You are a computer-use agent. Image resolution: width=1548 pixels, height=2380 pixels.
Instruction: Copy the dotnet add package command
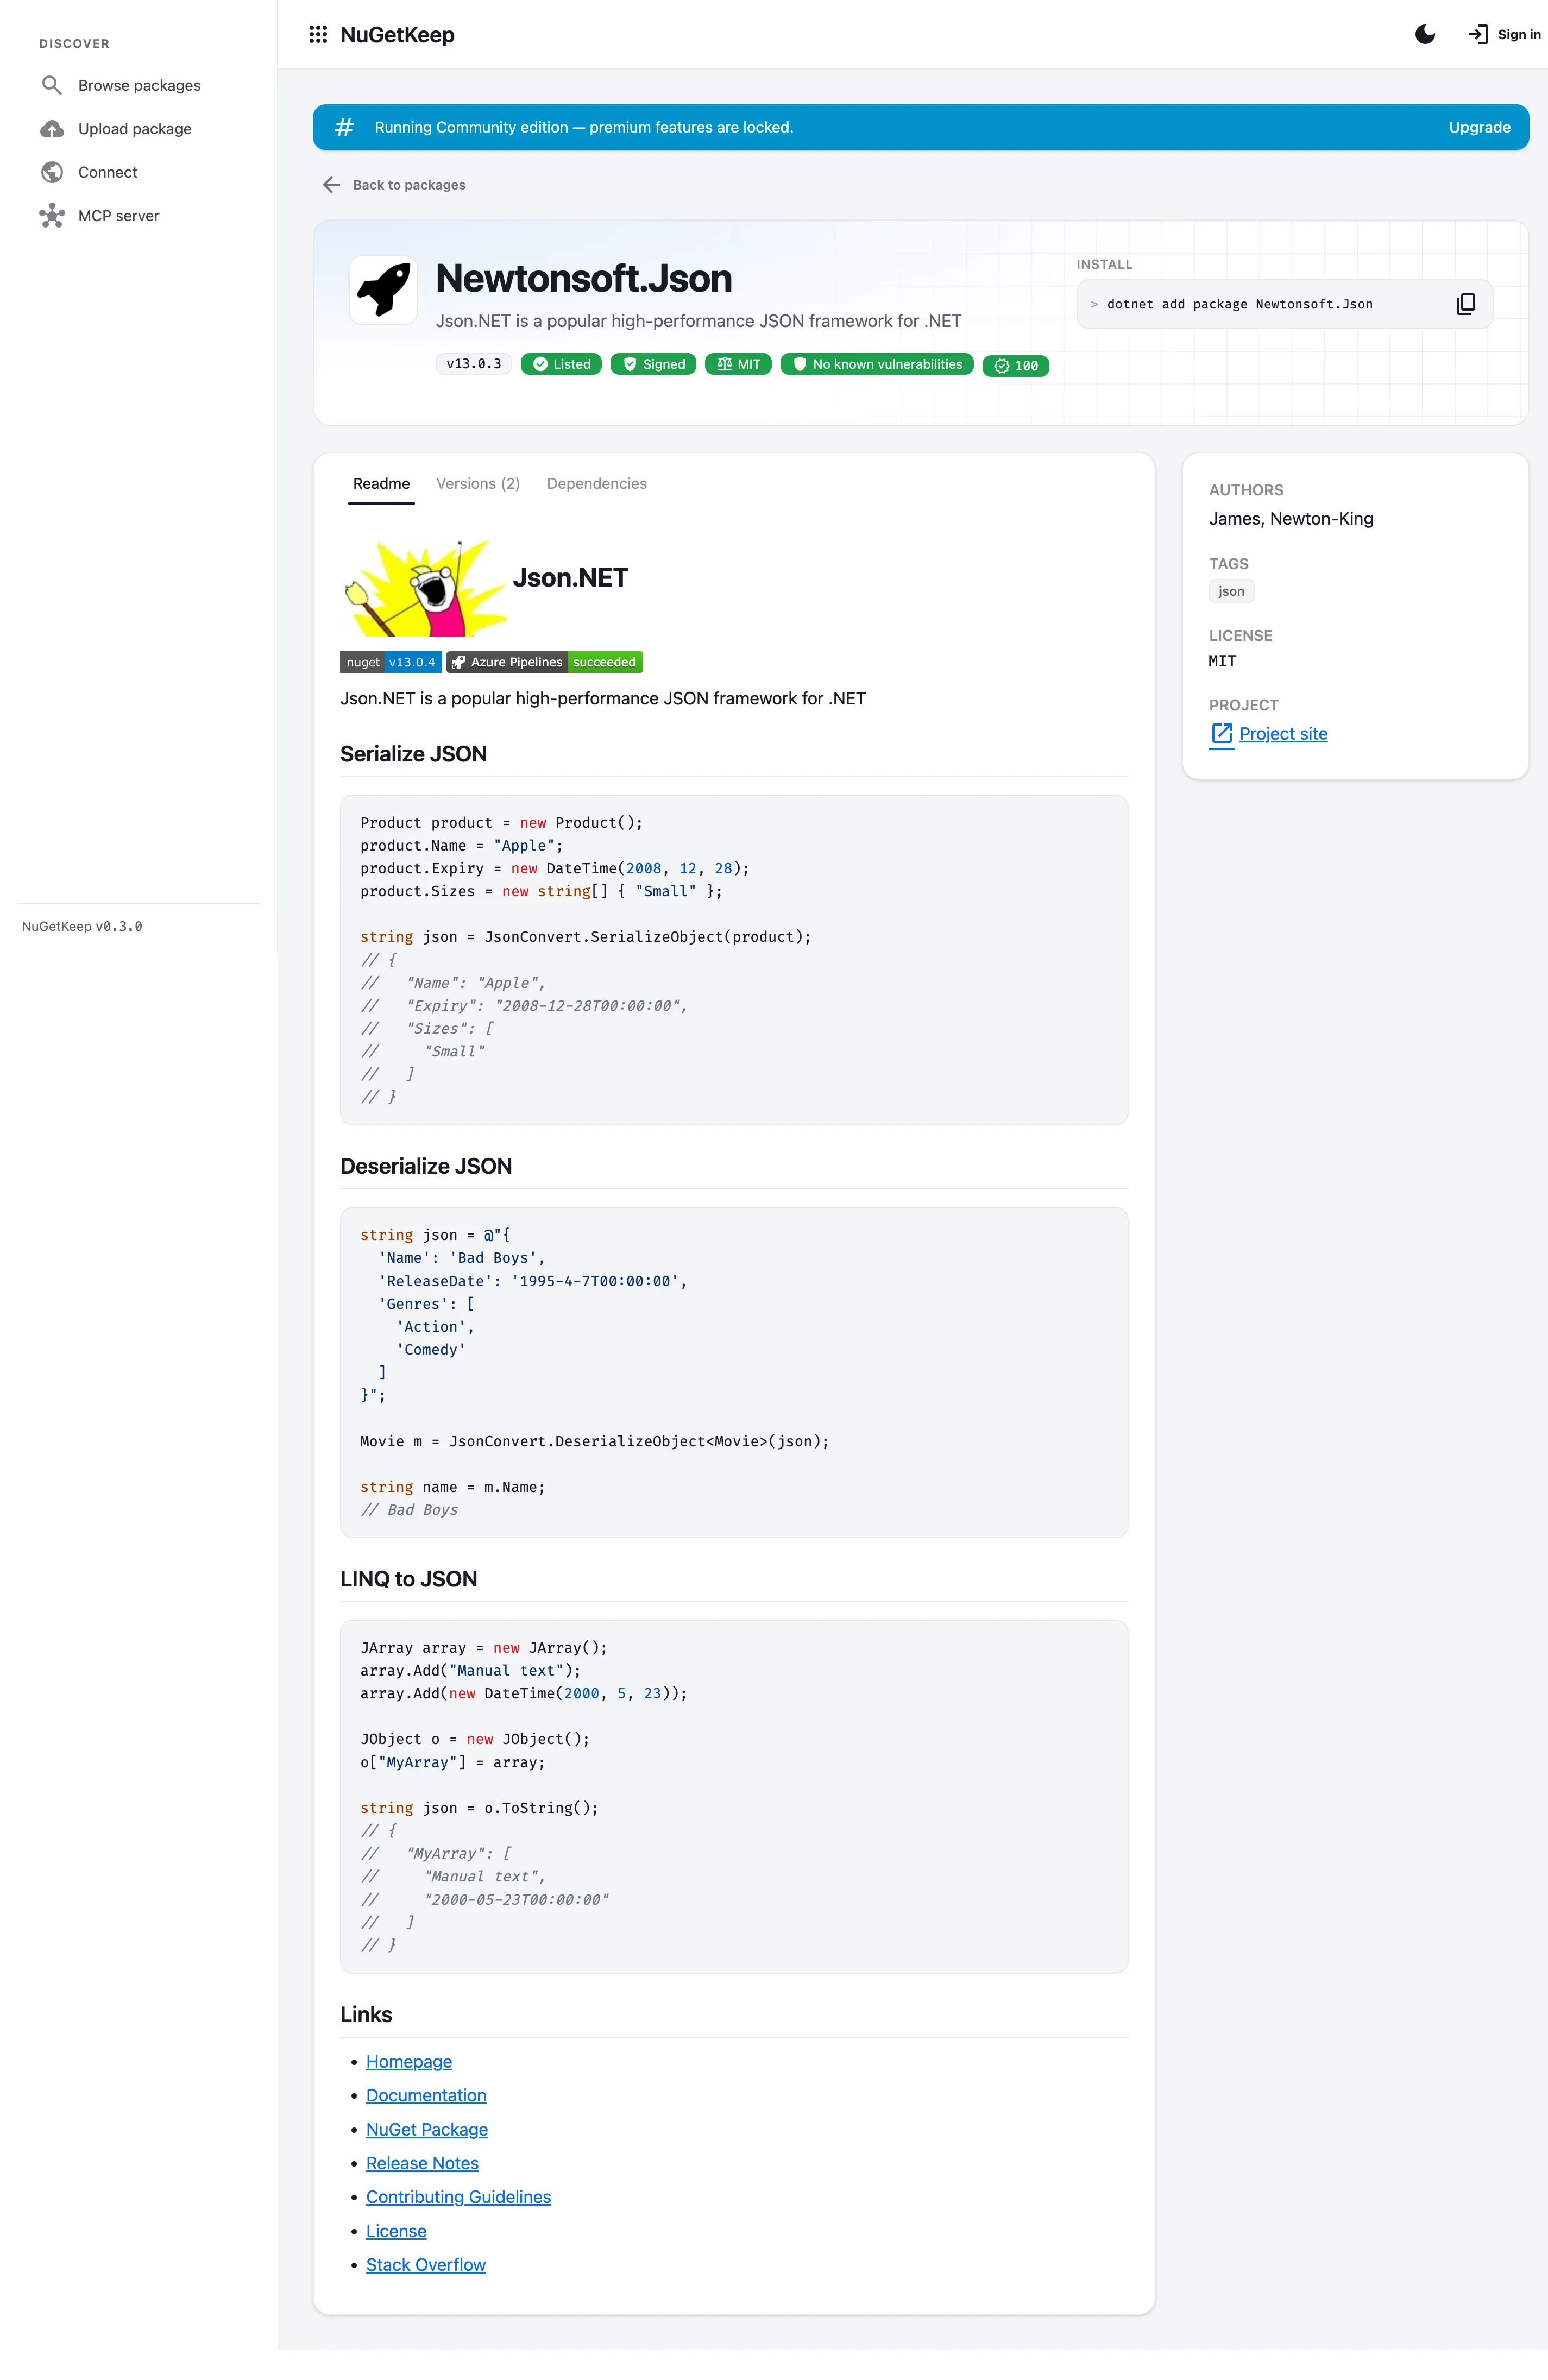pos(1465,304)
